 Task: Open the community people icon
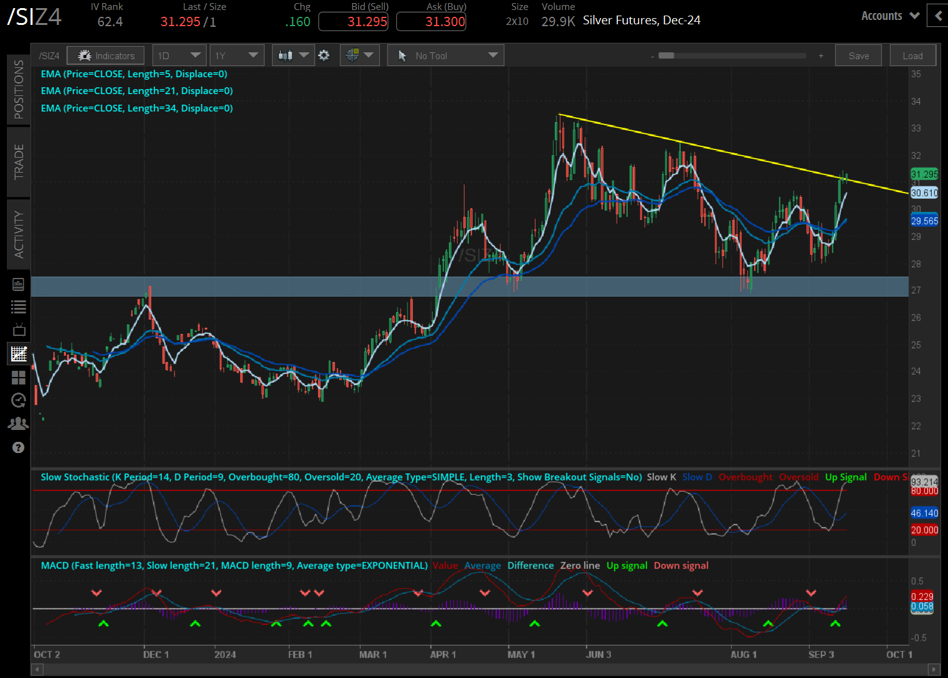tap(19, 424)
